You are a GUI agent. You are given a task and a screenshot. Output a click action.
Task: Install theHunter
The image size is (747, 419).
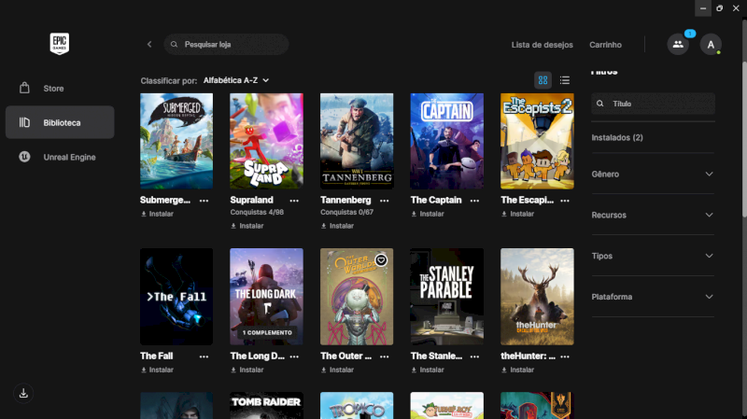518,370
